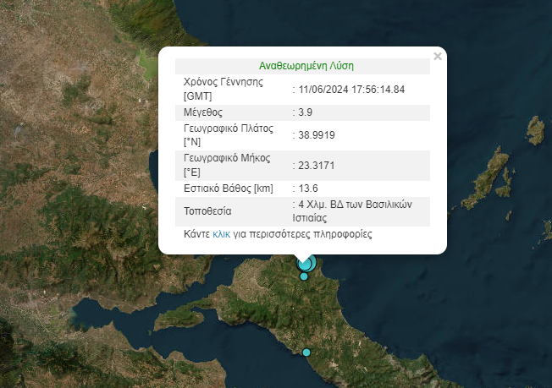The height and width of the screenshot is (388, 552).
Task: Click the large earthquake marker under the popup
Action: pos(306,263)
